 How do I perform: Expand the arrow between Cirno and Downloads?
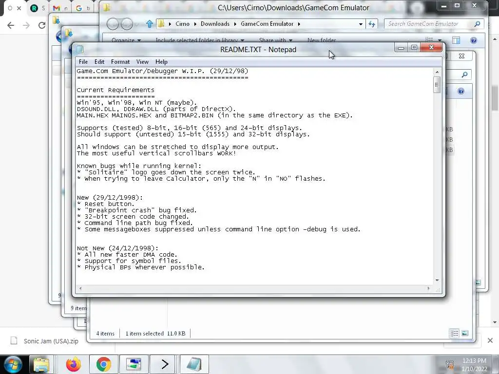[x=195, y=24]
